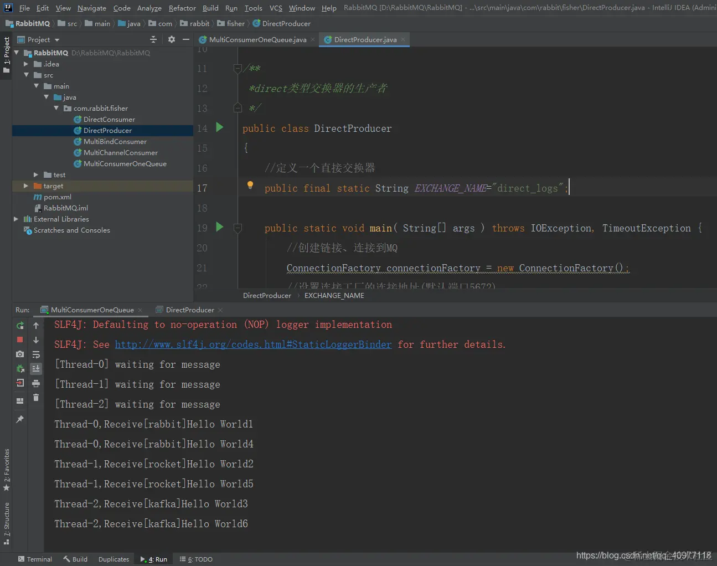
Task: Click the yellow lightbulb intention icon
Action: point(250,186)
